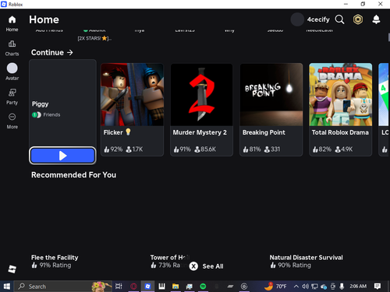Click the Total Roblox Drama title
This screenshot has width=390, height=292.
[x=340, y=132]
